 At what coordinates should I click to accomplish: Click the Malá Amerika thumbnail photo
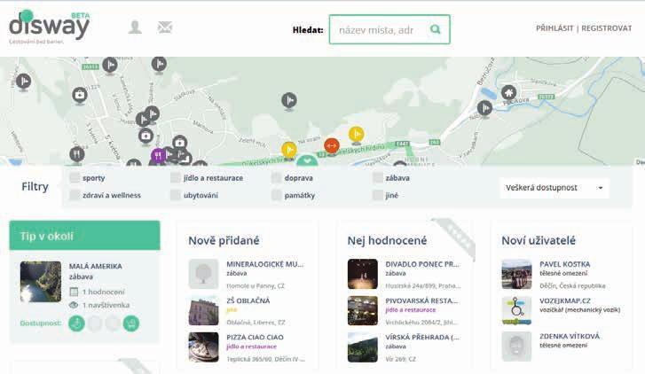point(41,282)
